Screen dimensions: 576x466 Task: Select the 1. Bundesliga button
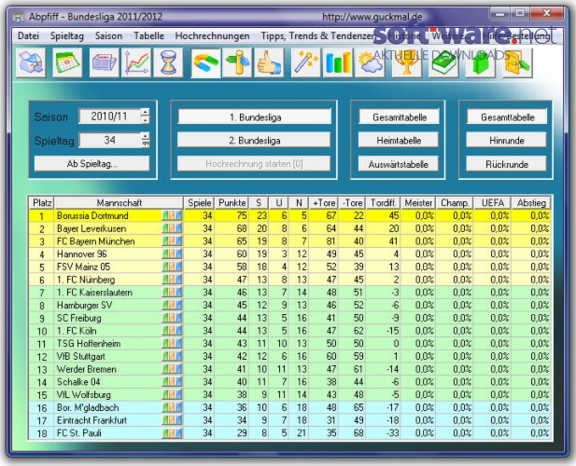255,116
